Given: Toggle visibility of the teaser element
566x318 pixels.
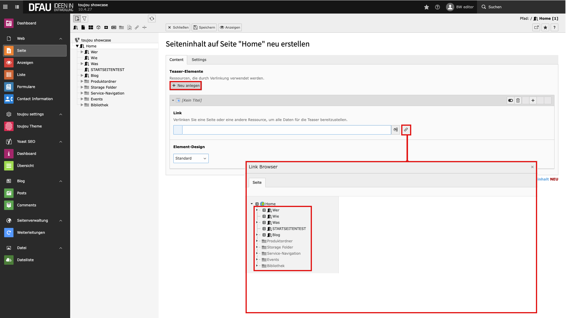Looking at the screenshot, I should (x=510, y=100).
